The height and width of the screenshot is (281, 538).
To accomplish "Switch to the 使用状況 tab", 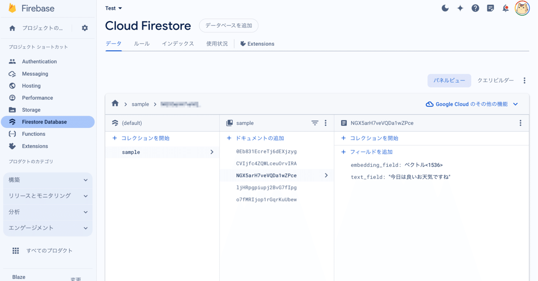I will (217, 44).
